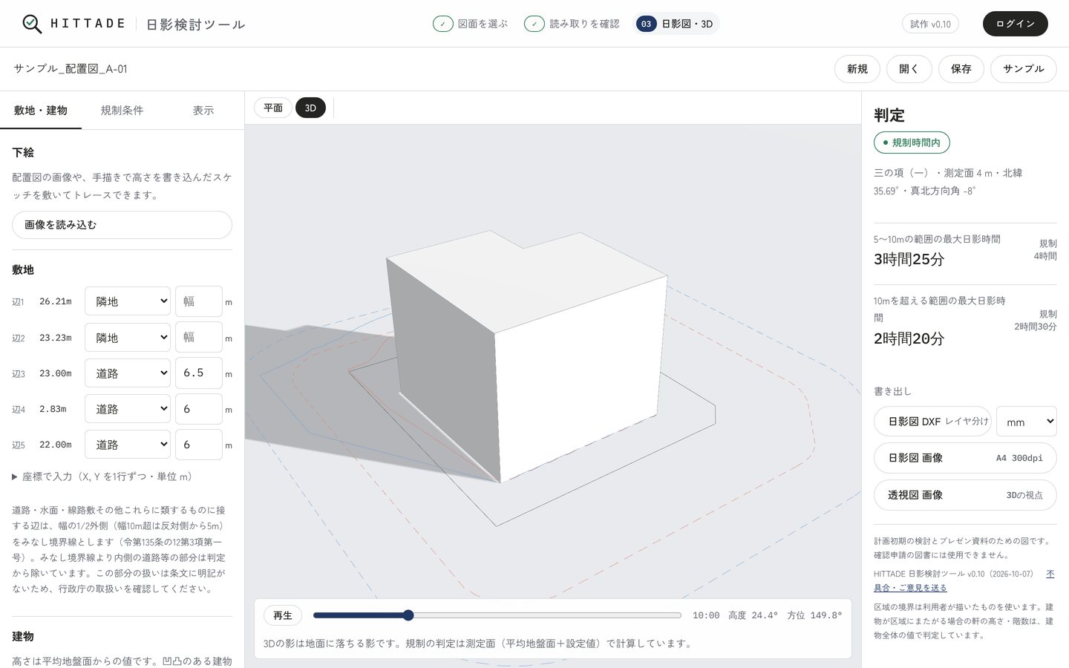Click the 新規 button
1069x668 pixels.
pyautogui.click(x=857, y=69)
